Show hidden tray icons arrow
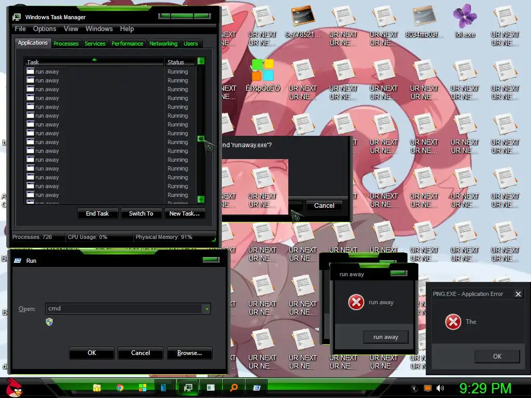 click(414, 388)
